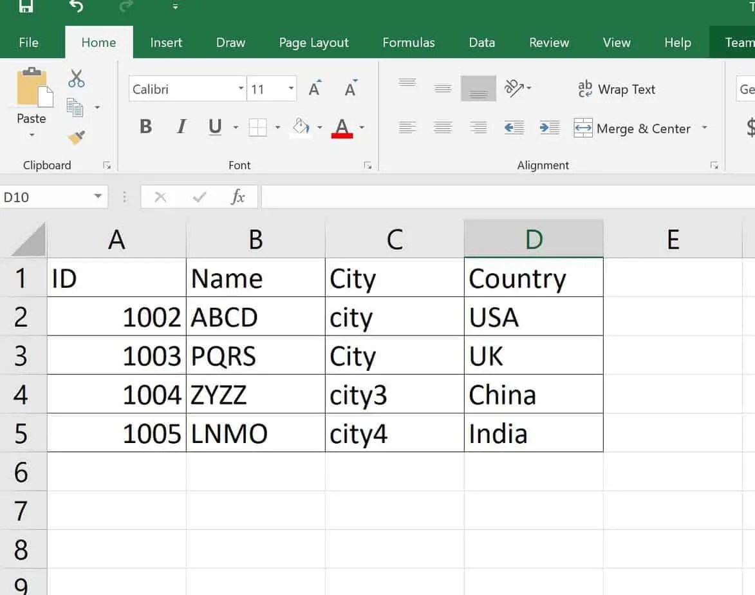Click cell containing LNMO
This screenshot has width=755, height=595.
[256, 433]
